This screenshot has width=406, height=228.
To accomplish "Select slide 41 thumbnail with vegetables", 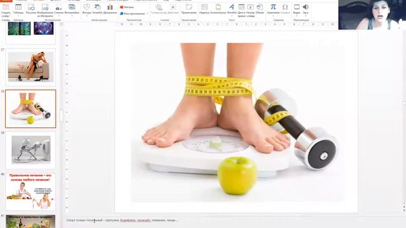I will [x=30, y=221].
